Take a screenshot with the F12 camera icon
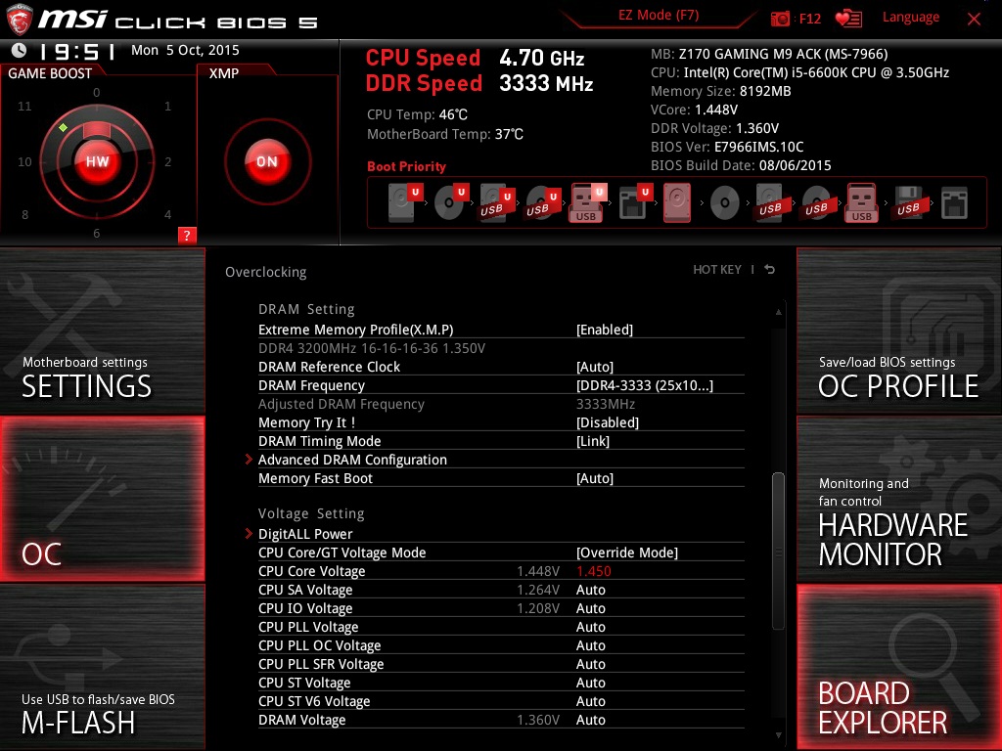 point(780,19)
